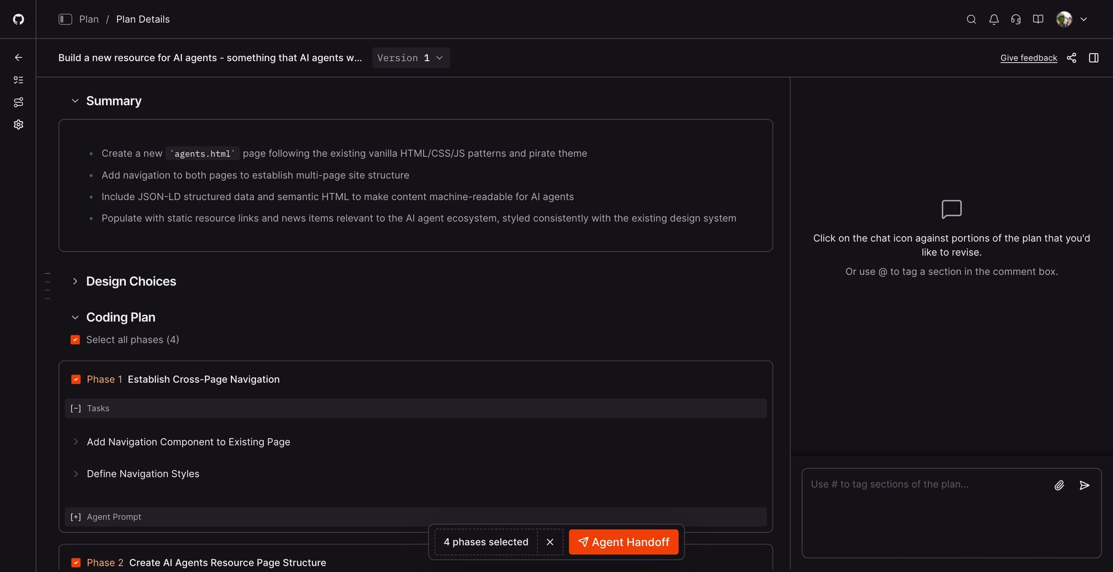The width and height of the screenshot is (1113, 572).
Task: Click the search icon in the header
Action: [971, 19]
